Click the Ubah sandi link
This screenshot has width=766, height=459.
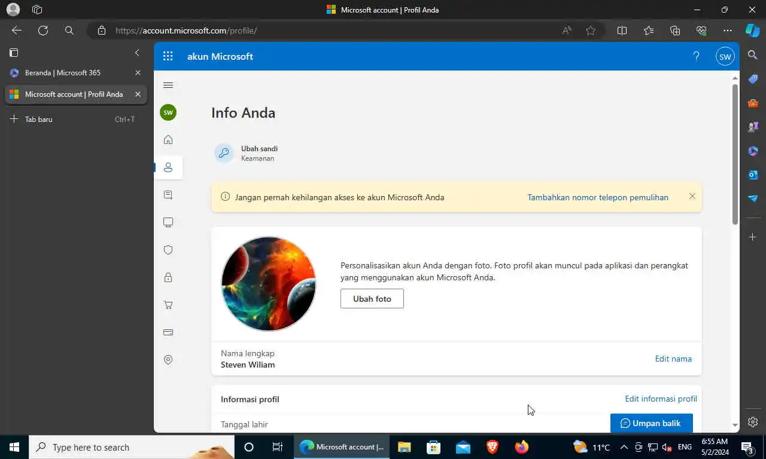[259, 149]
